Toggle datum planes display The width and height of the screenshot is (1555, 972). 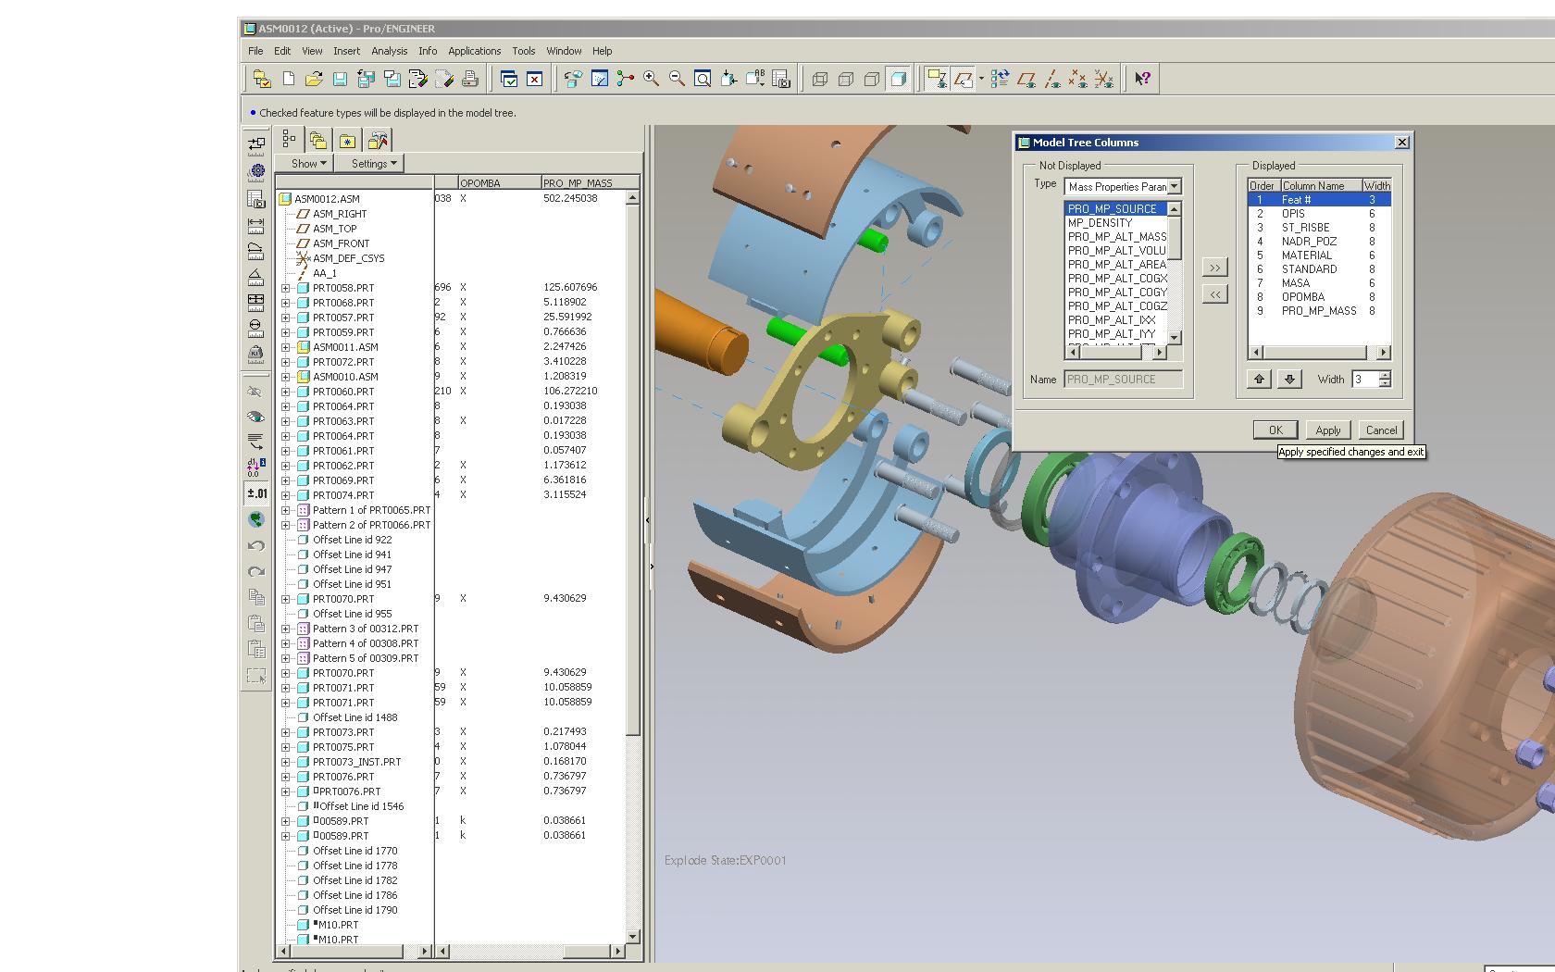[1026, 79]
